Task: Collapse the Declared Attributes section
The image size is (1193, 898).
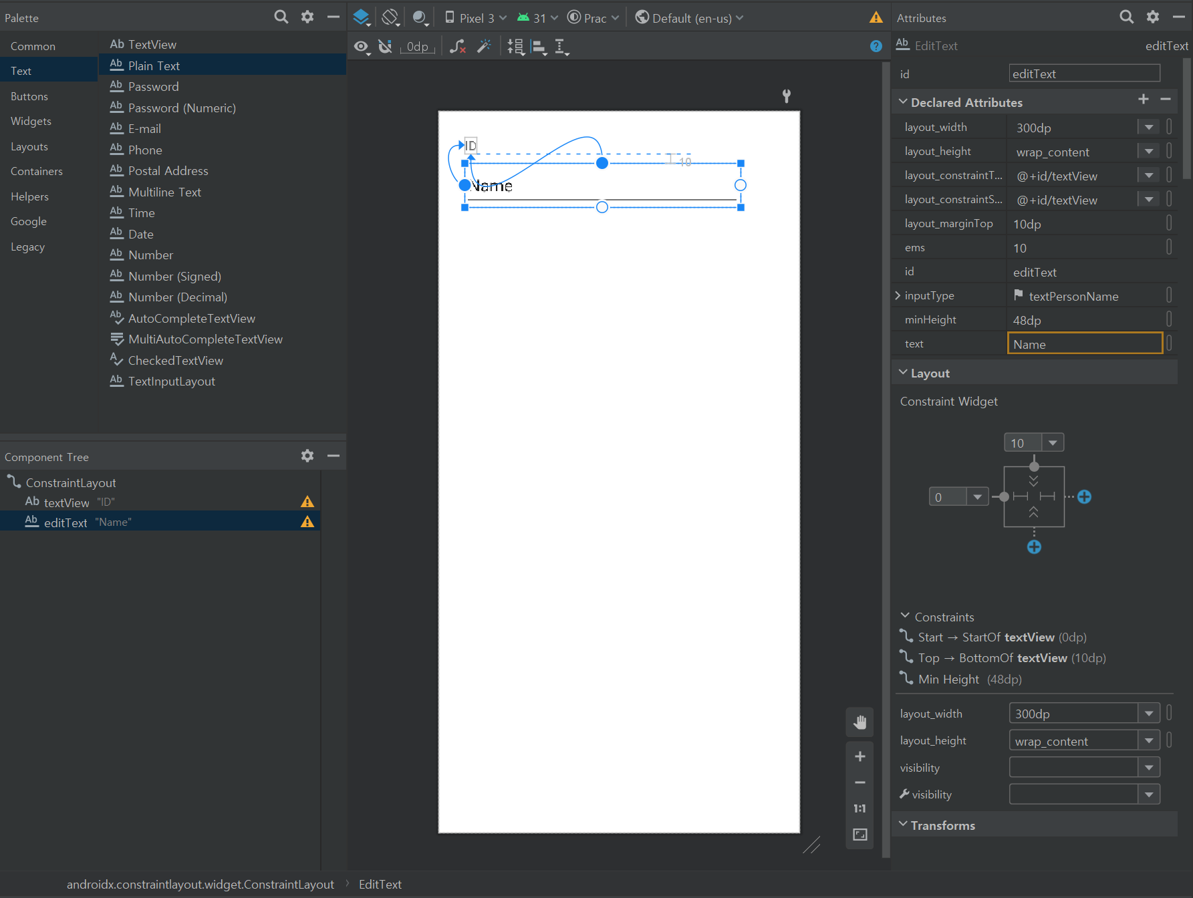Action: coord(903,102)
